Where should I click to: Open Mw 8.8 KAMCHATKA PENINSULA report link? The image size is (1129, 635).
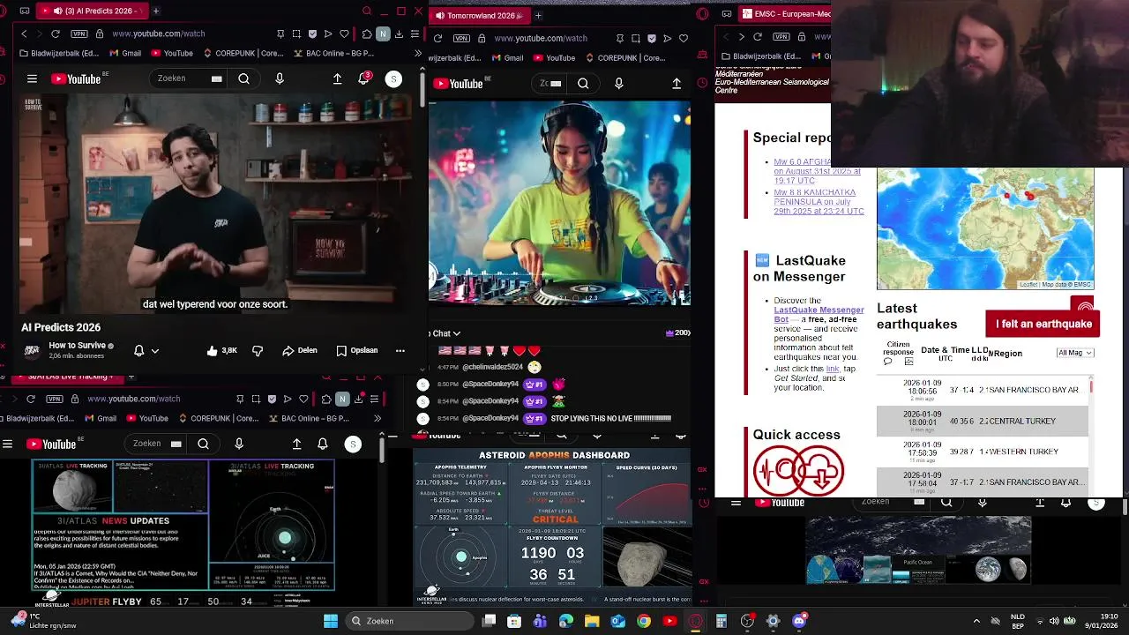(x=819, y=202)
